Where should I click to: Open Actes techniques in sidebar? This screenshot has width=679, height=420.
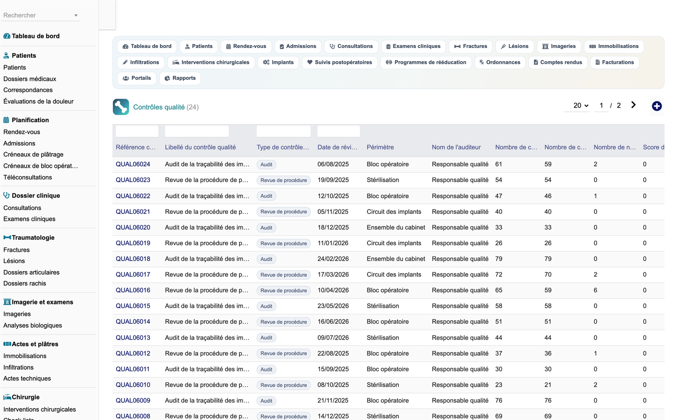pos(27,379)
